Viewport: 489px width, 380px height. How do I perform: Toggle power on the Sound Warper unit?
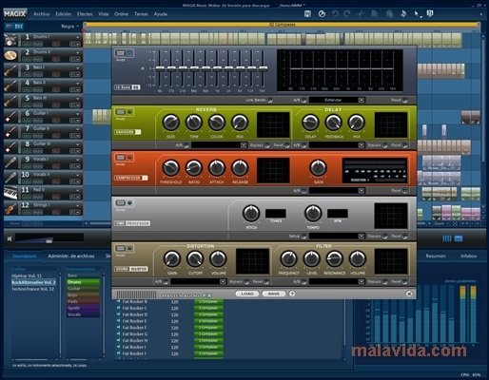click(x=121, y=249)
